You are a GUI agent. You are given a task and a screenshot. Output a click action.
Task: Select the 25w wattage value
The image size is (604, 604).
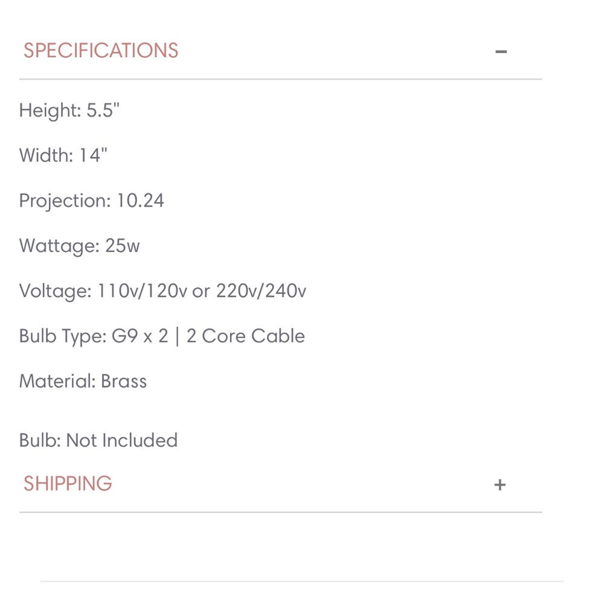(x=123, y=246)
